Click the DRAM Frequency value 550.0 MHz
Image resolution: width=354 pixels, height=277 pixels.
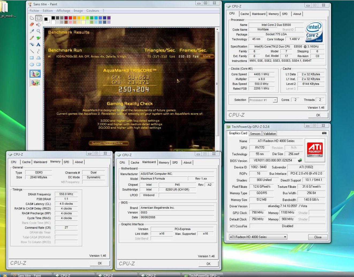coord(66,194)
